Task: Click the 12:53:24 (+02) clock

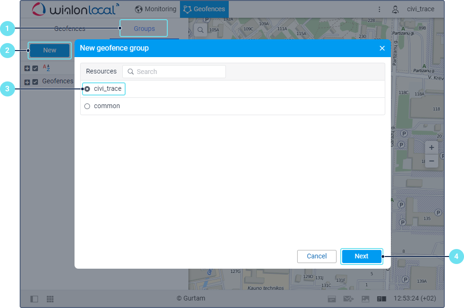Action: point(415,299)
